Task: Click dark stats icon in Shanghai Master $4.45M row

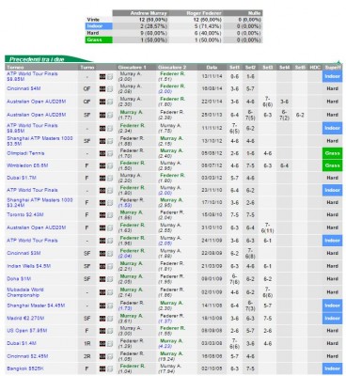Action: (x=102, y=305)
